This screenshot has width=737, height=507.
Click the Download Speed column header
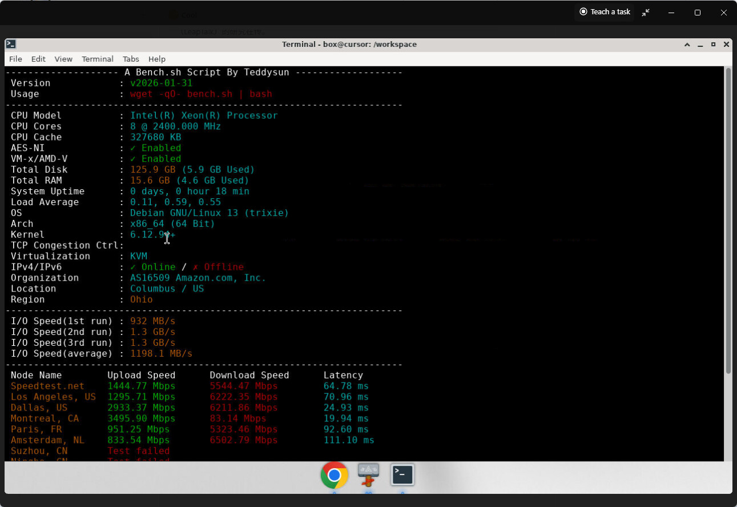249,376
